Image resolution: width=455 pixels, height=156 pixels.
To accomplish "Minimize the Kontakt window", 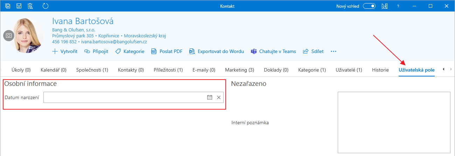I will 414,6.
